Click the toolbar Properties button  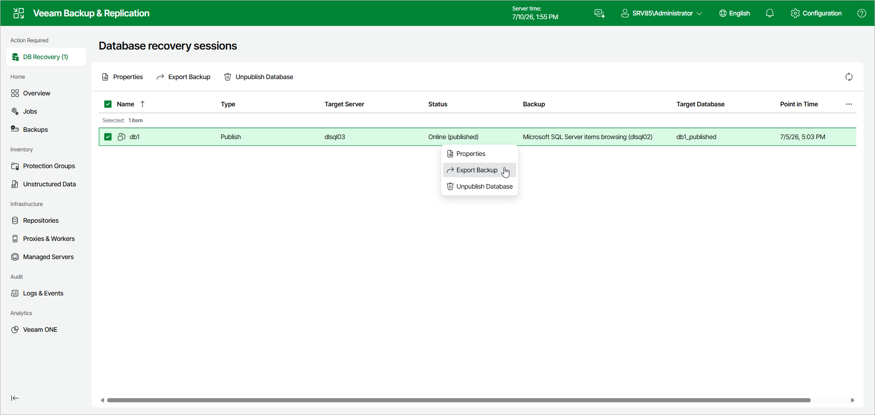[122, 77]
